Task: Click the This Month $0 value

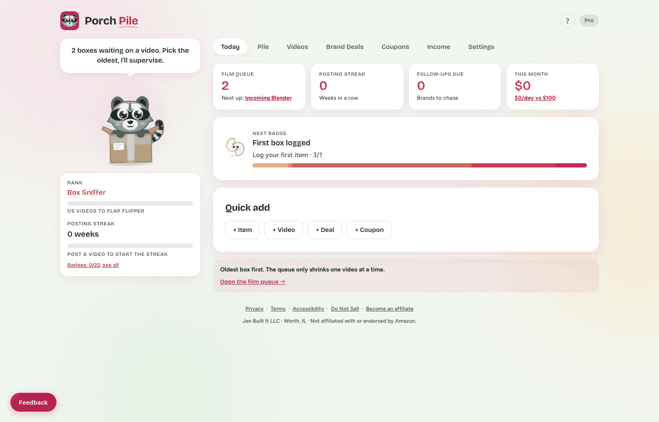Action: (x=522, y=86)
